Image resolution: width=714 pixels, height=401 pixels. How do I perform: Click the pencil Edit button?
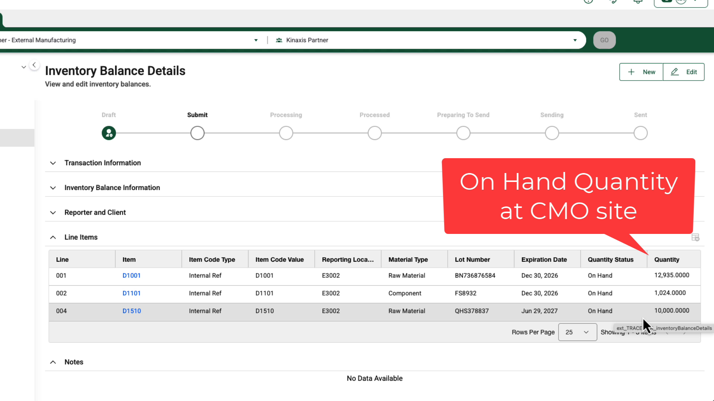684,72
